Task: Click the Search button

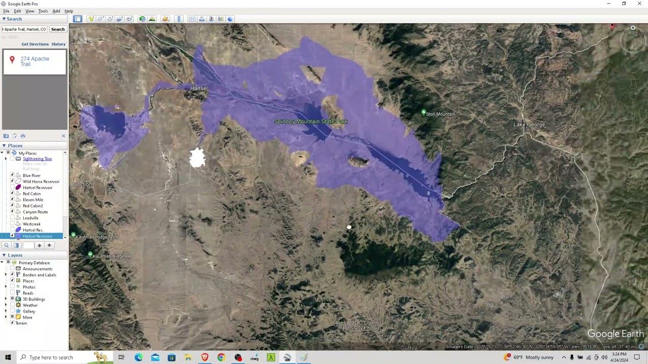Action: [x=58, y=29]
